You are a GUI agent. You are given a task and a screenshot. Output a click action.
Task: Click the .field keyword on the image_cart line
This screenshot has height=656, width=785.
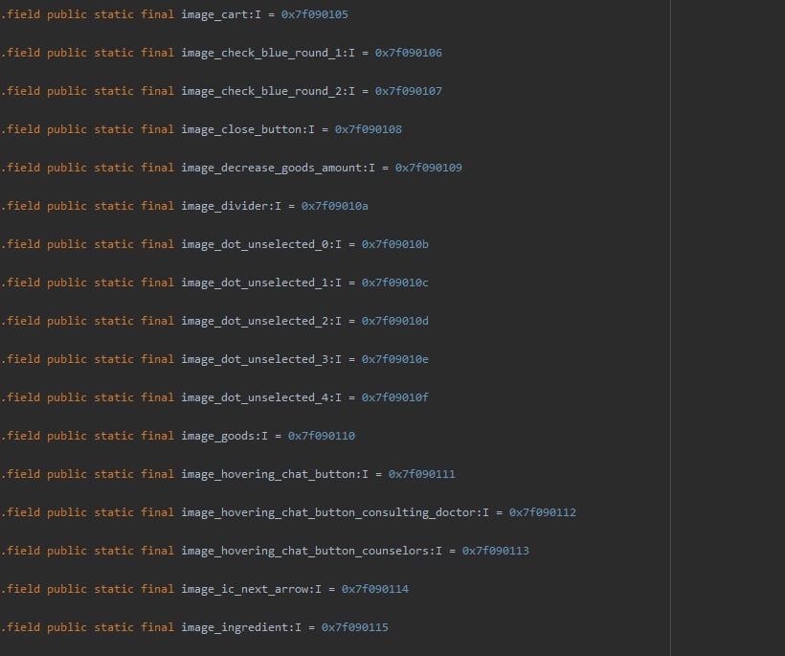20,14
